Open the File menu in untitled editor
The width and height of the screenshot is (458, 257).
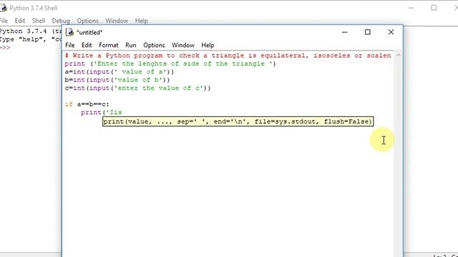click(70, 45)
